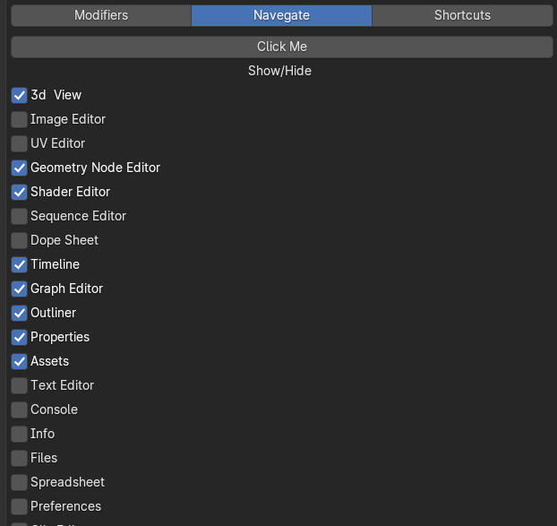557x526 pixels.
Task: Tick the Preferences checkbox
Action: pyautogui.click(x=20, y=506)
